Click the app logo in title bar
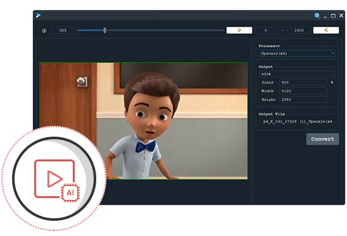This screenshot has height=236, width=347. point(38,15)
